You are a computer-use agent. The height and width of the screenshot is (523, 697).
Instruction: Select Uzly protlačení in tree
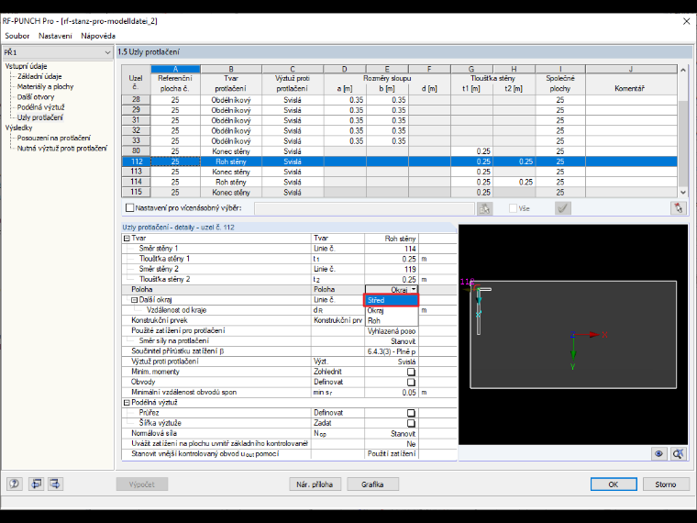pos(40,117)
